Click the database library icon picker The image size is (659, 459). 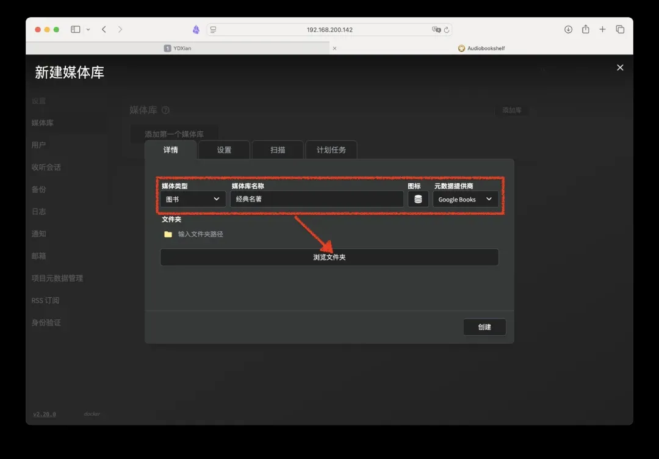[418, 199]
